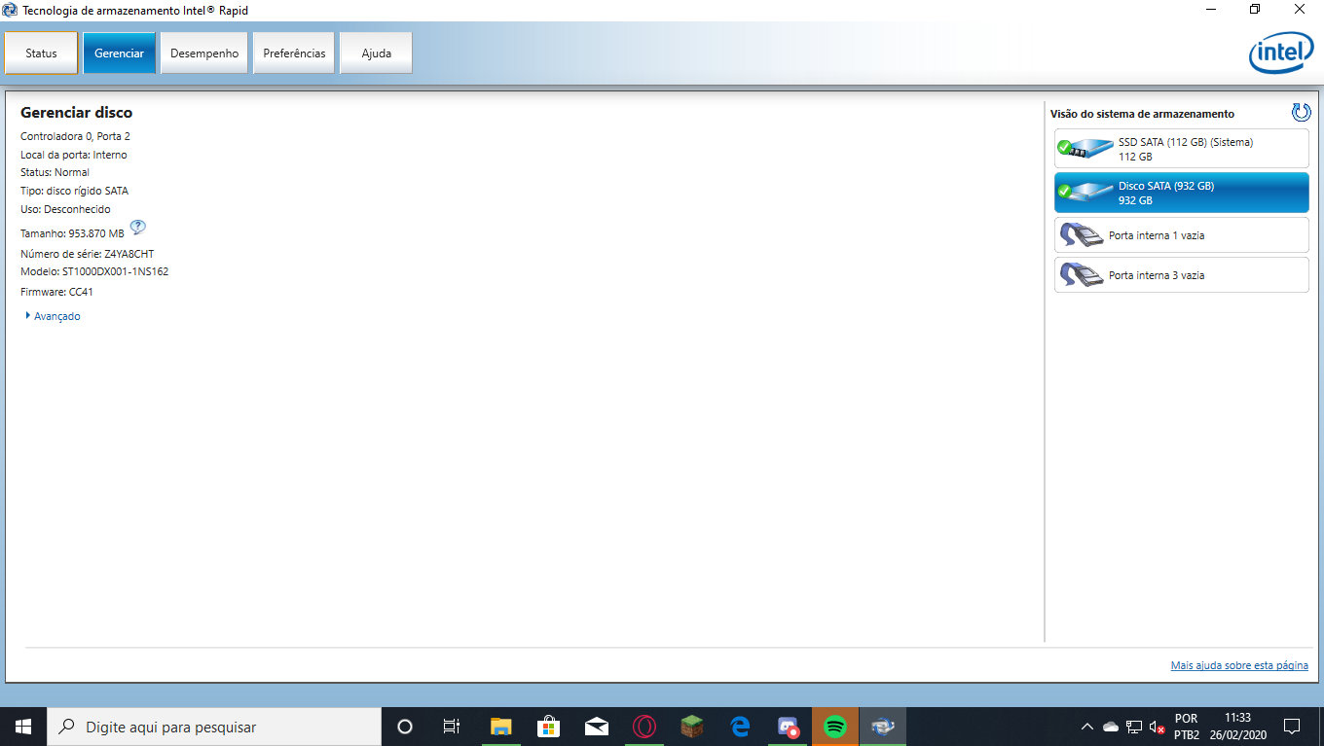The height and width of the screenshot is (746, 1324).
Task: Open Minecraft from the taskbar
Action: point(691,727)
